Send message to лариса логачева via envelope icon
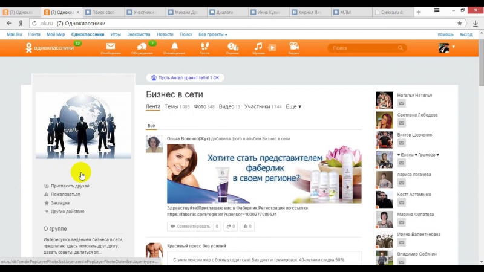Image resolution: width=484 pixels, height=272 pixels. [x=401, y=183]
